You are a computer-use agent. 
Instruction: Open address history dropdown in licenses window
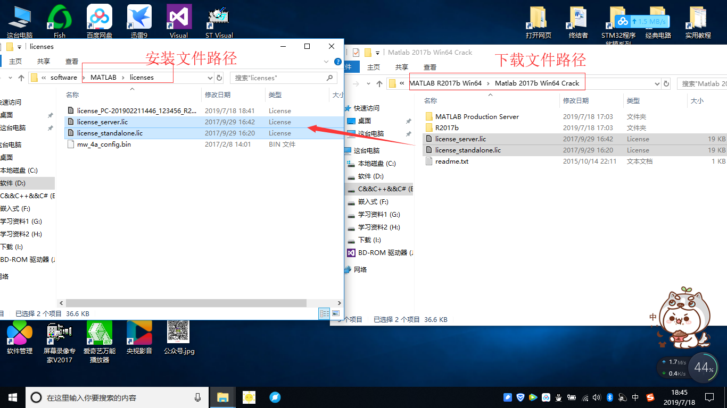pyautogui.click(x=210, y=78)
